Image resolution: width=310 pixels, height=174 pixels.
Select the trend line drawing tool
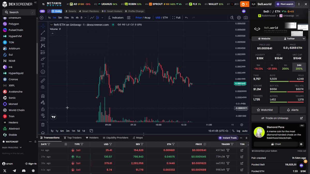43,32
